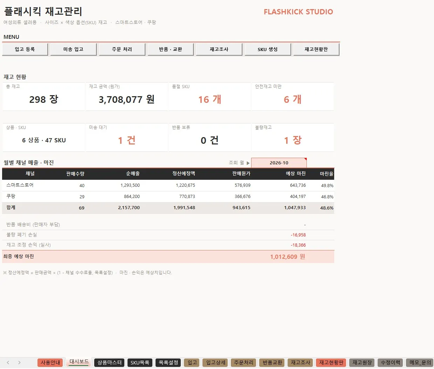Open the 미송 입고 menu button

74,49
